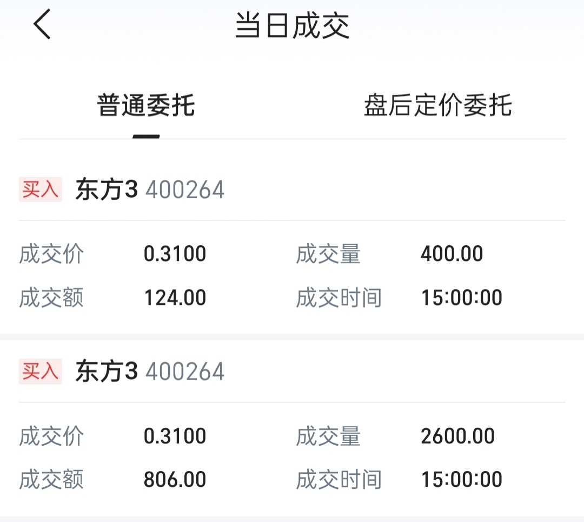This screenshot has height=522, width=584.
Task: Tap code 400264 in the 124.00 trade
Action: coord(185,190)
